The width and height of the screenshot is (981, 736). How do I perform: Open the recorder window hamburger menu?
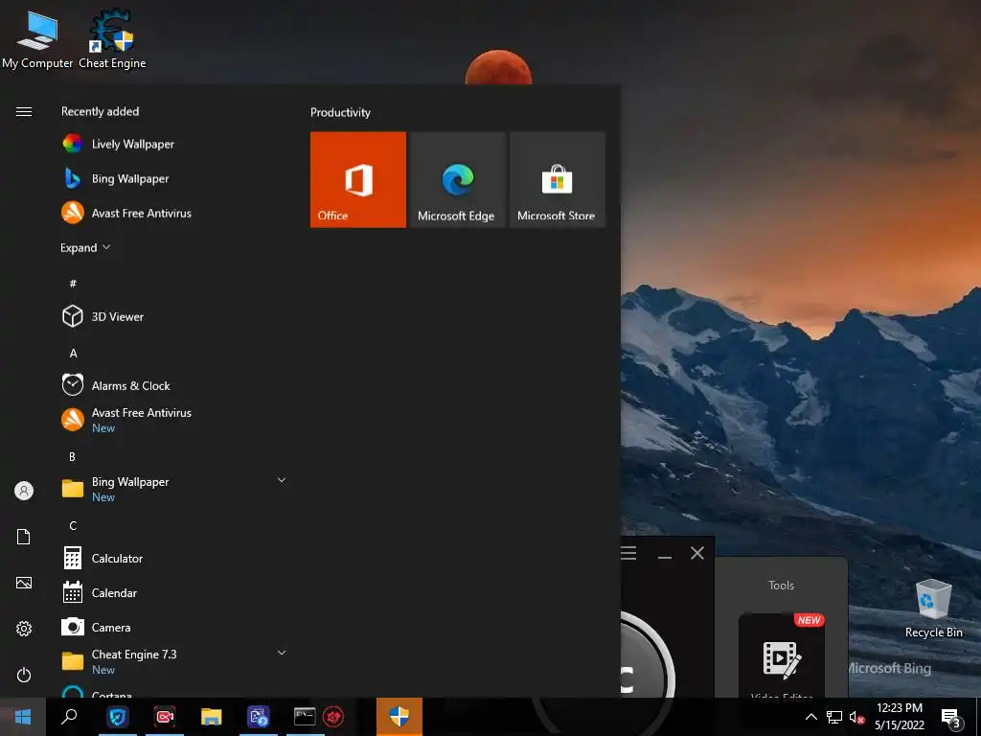tap(628, 553)
